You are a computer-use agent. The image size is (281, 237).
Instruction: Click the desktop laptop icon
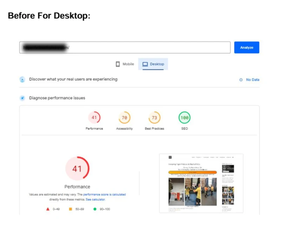[x=145, y=64]
